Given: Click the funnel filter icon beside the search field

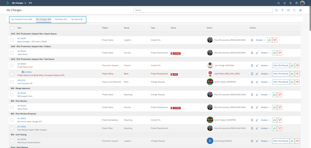Looking at the screenshot, I should [282, 10].
